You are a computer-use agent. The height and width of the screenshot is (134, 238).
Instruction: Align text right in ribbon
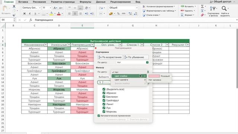80,13
